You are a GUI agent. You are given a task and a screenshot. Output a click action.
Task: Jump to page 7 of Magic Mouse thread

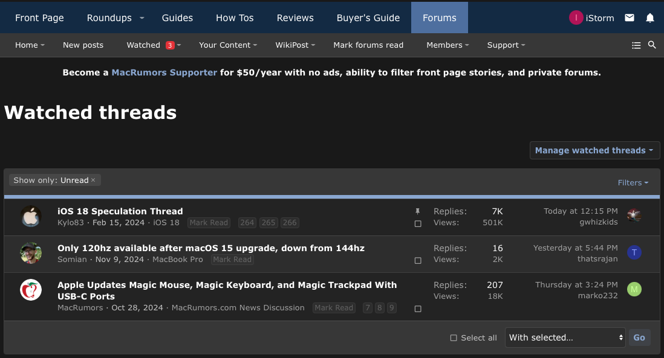click(367, 308)
